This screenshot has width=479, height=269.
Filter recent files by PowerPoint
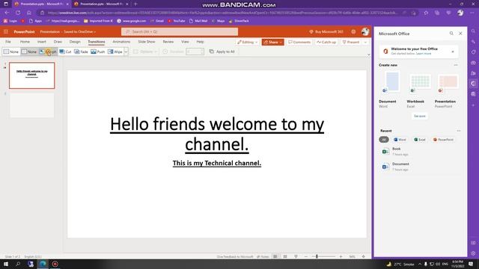click(443, 140)
